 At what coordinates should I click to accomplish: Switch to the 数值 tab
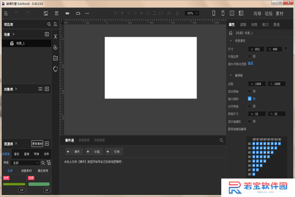coord(276,24)
